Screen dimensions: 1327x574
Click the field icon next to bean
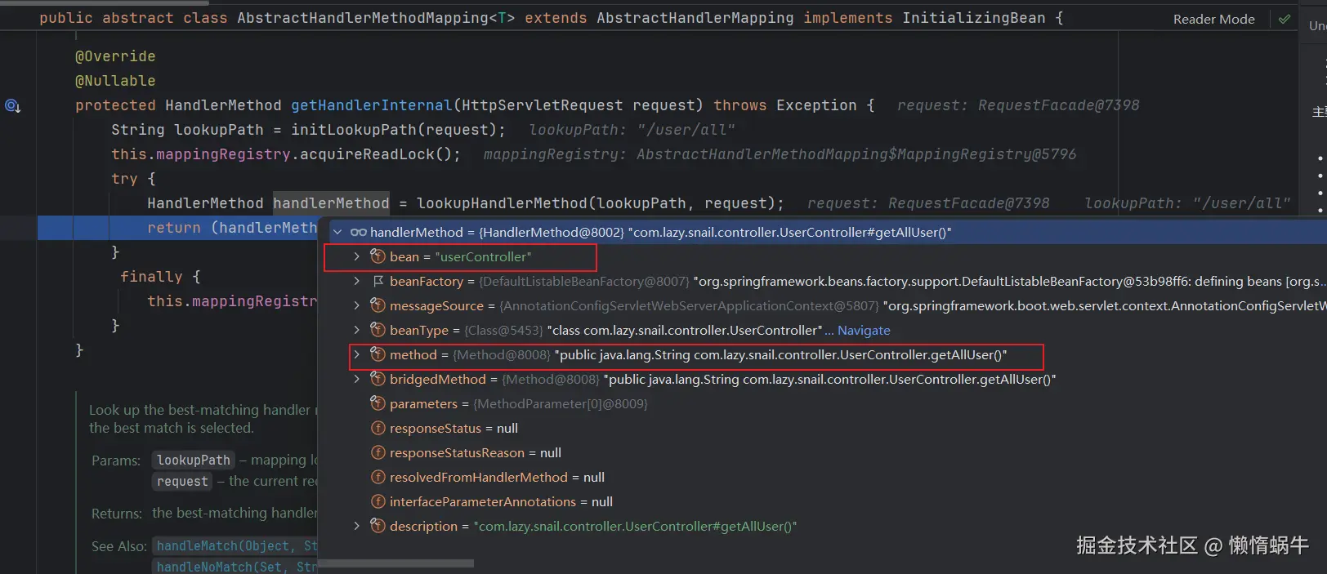click(378, 256)
